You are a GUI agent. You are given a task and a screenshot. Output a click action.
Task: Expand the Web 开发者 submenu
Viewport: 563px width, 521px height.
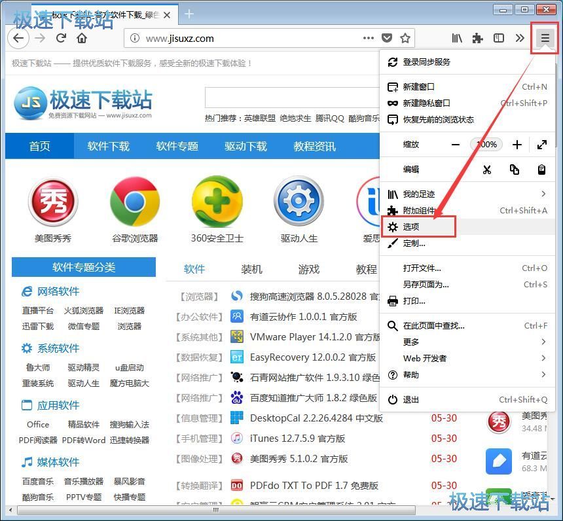pyautogui.click(x=467, y=358)
